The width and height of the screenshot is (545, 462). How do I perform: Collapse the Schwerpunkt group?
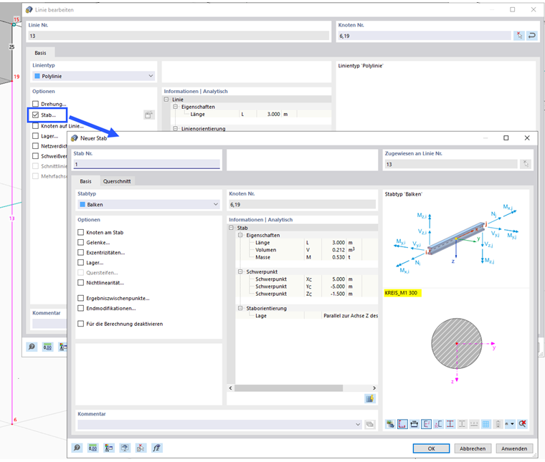pyautogui.click(x=240, y=271)
